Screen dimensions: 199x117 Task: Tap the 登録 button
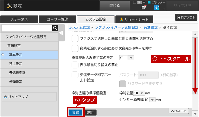76,112
